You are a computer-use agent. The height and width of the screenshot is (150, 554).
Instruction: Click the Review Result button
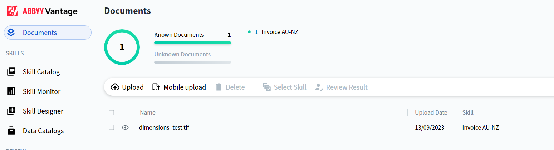click(x=341, y=87)
